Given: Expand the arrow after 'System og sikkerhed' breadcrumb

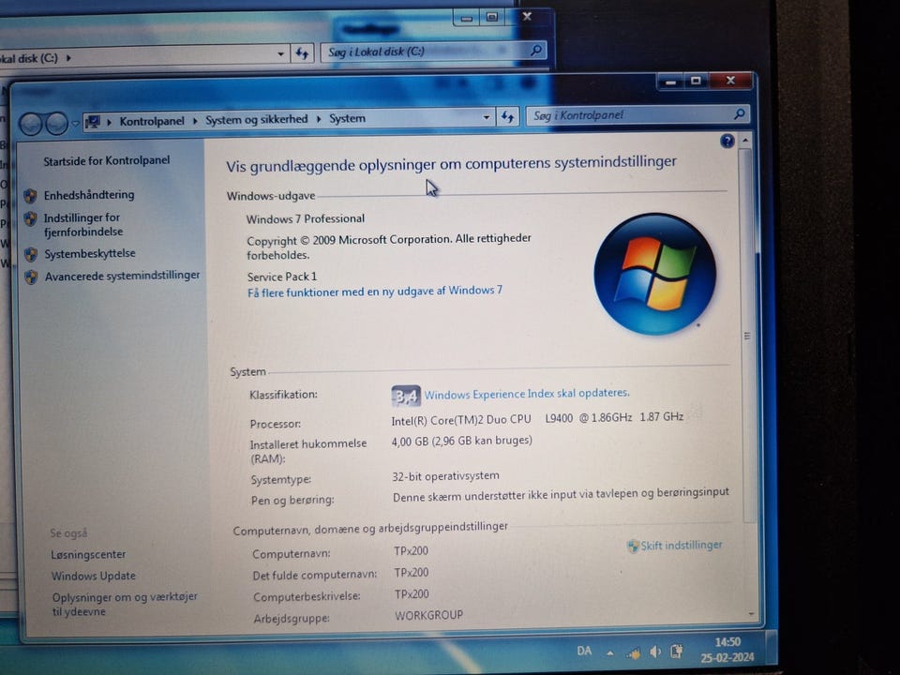Looking at the screenshot, I should click(x=319, y=119).
